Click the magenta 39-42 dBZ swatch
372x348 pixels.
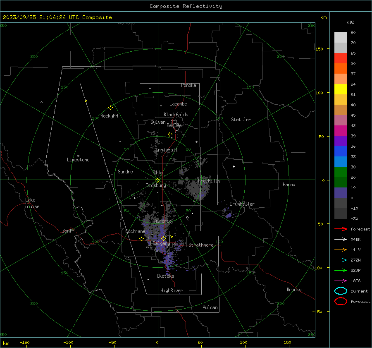[x=341, y=130]
